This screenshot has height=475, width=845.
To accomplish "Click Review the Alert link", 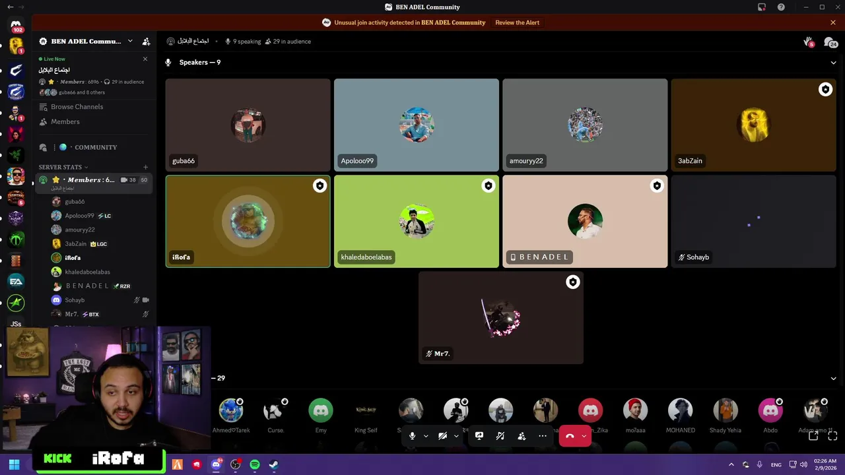I will point(517,22).
